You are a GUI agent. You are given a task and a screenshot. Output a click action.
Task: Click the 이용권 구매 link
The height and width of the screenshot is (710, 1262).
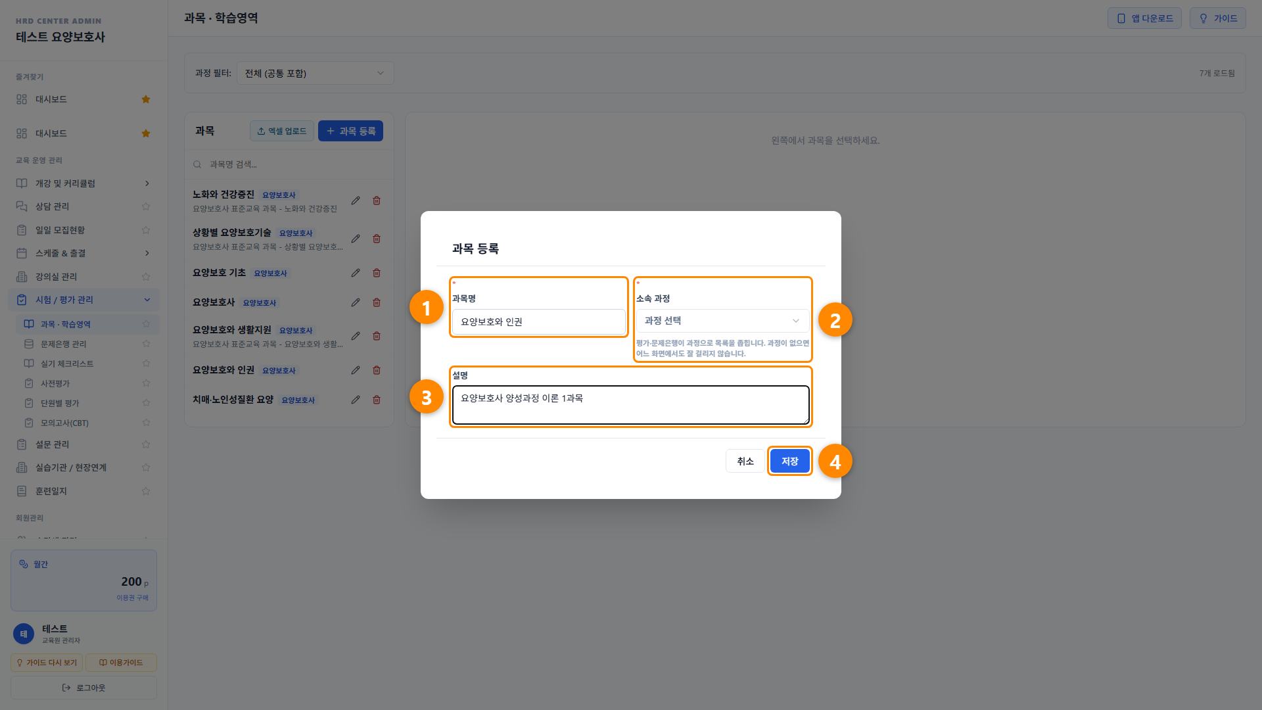pos(132,598)
